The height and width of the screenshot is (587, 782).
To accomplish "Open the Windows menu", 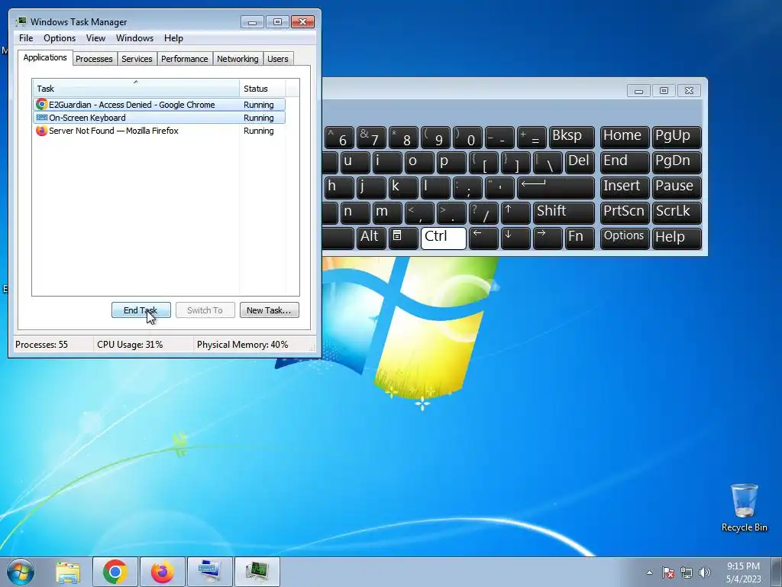I will click(134, 38).
